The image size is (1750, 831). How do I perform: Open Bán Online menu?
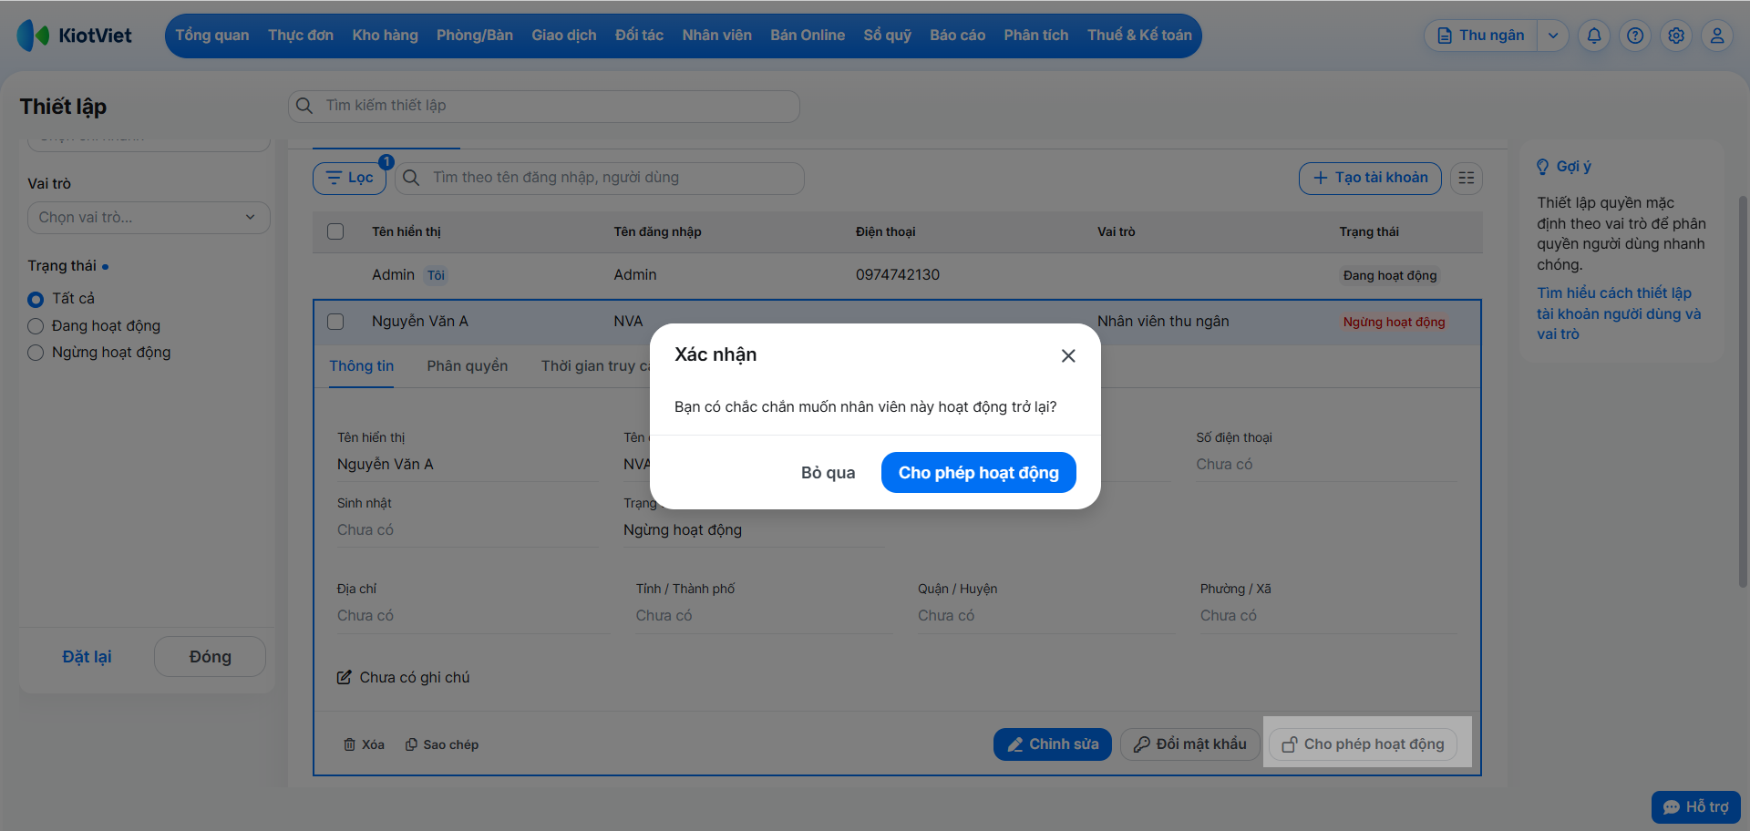[808, 36]
